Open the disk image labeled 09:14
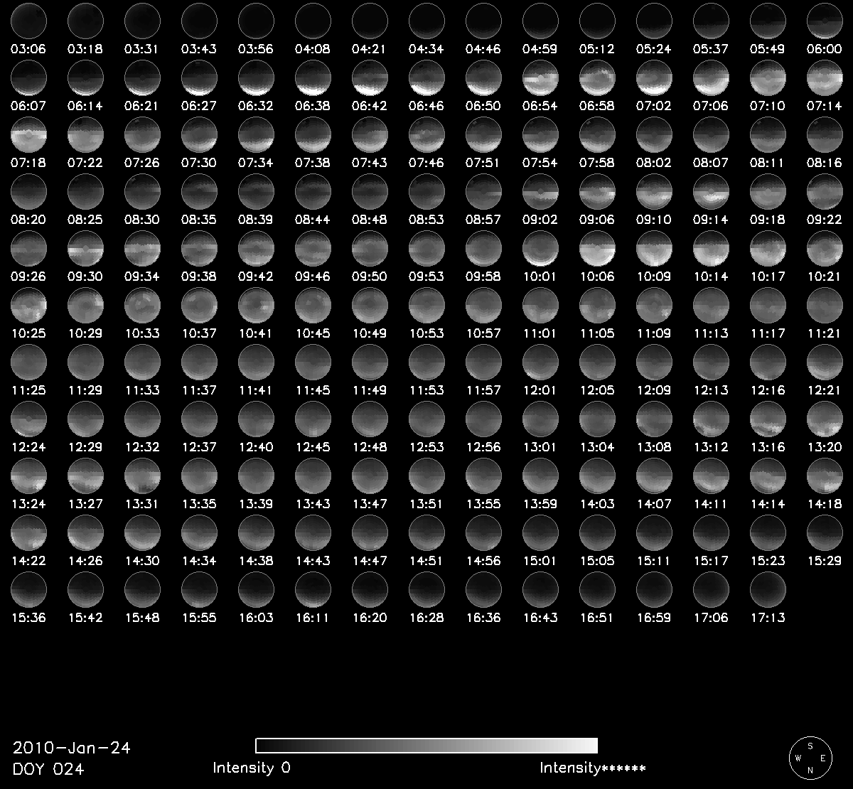This screenshot has width=853, height=789. coord(712,191)
